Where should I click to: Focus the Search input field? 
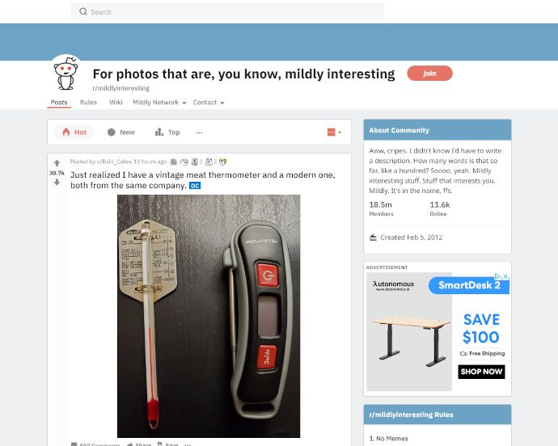227,12
